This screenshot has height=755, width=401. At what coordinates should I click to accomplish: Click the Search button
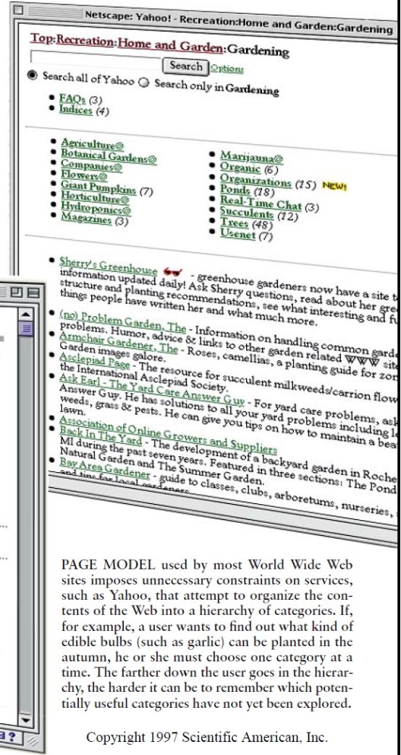[185, 66]
